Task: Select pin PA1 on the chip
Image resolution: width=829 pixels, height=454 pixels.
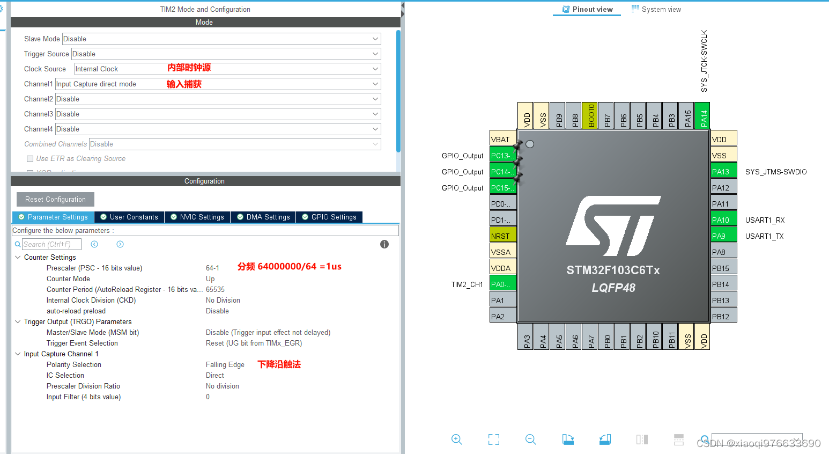Action: click(x=503, y=299)
